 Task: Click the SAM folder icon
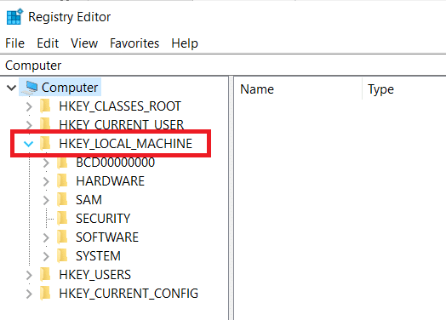(62, 199)
